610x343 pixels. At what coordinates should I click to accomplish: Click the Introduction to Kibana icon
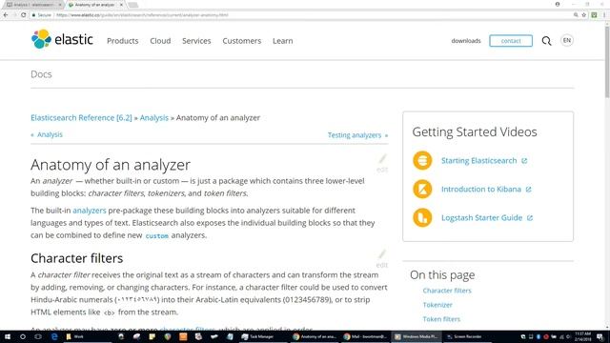[x=422, y=189]
